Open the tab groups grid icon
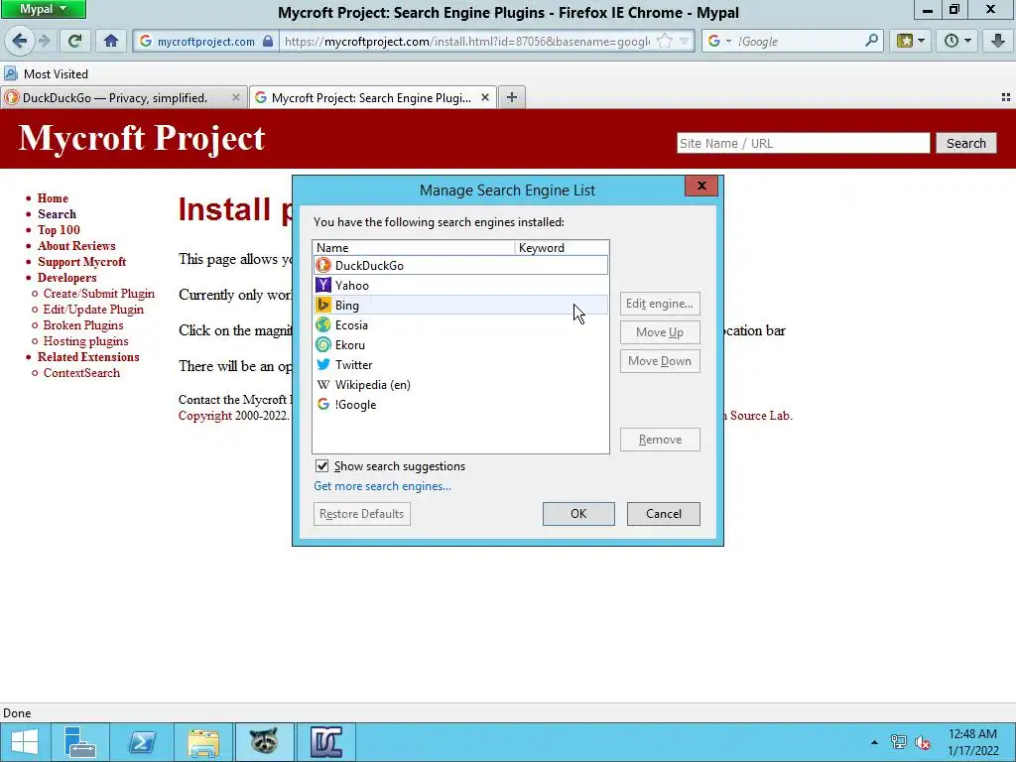 1006,97
